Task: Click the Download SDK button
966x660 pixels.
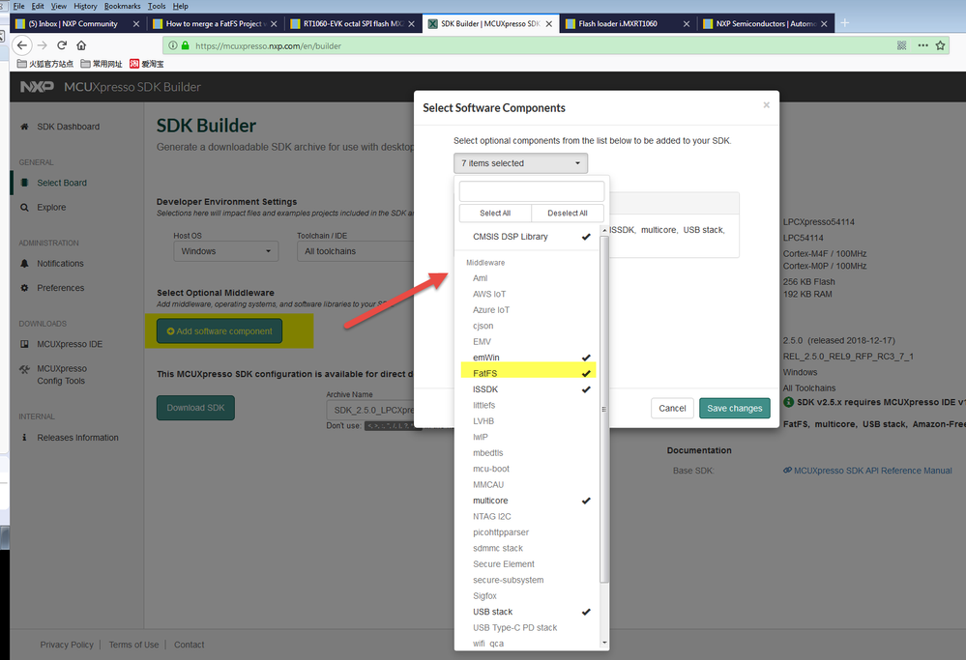Action: (x=195, y=408)
